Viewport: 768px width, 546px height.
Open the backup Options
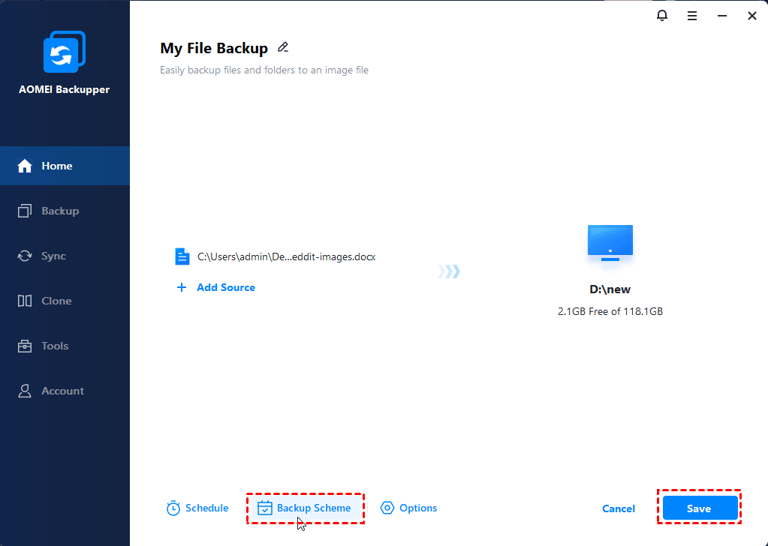(408, 508)
